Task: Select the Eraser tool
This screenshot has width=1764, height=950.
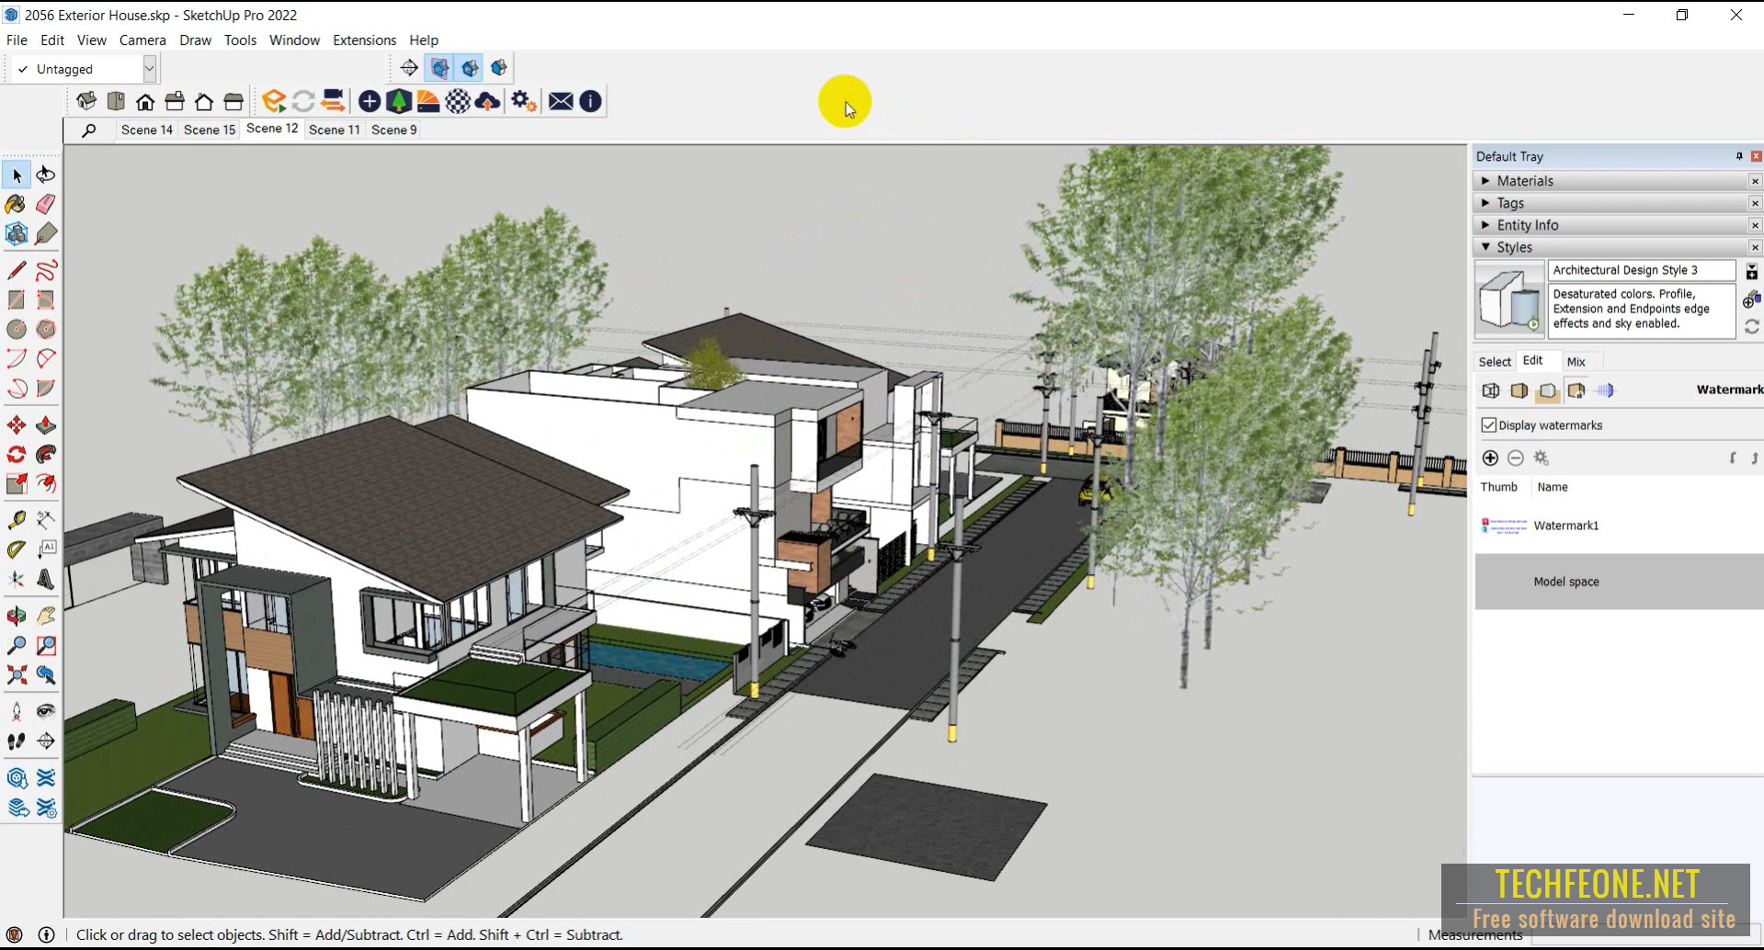Action: (x=46, y=204)
